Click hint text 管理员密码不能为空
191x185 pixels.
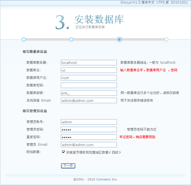click(x=142, y=129)
